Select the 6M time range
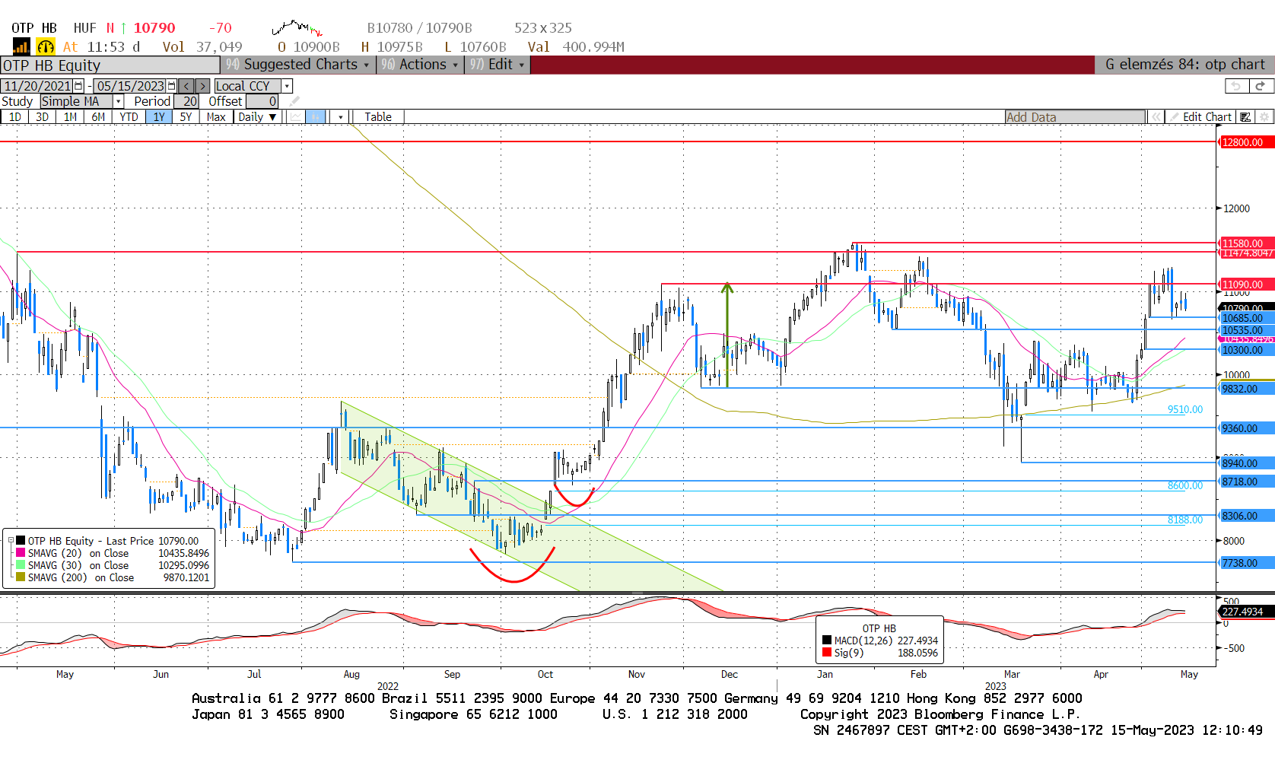Image resolution: width=1275 pixels, height=763 pixels. point(98,117)
